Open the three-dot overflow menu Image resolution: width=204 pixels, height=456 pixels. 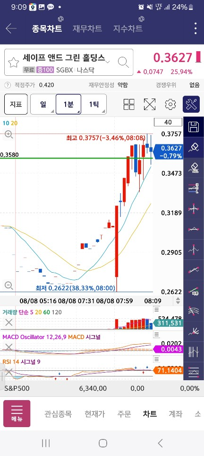tap(196, 28)
